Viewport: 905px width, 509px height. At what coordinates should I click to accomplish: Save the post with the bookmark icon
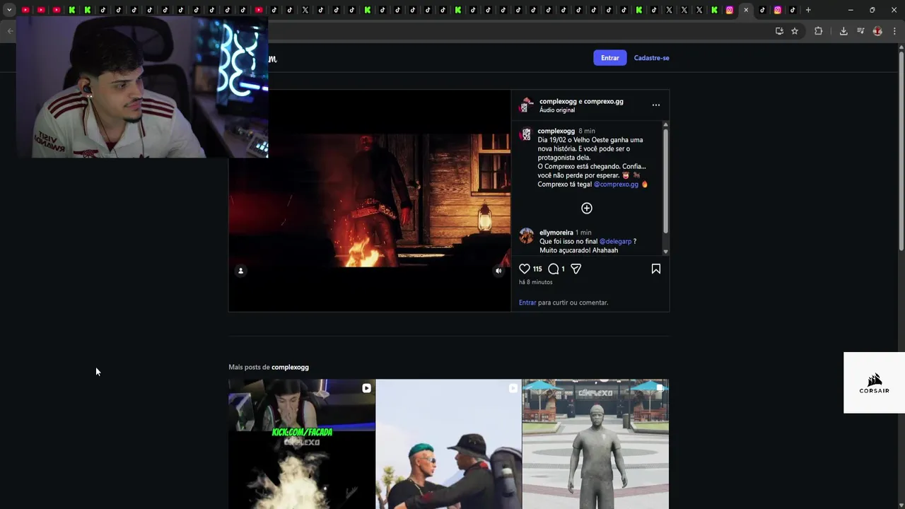(655, 269)
